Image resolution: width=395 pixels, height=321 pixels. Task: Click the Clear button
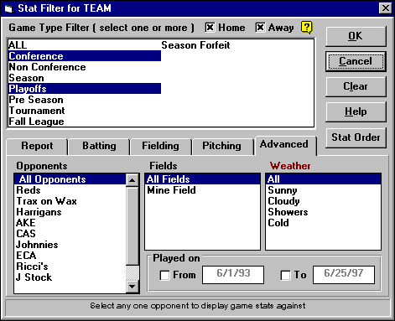tap(356, 86)
